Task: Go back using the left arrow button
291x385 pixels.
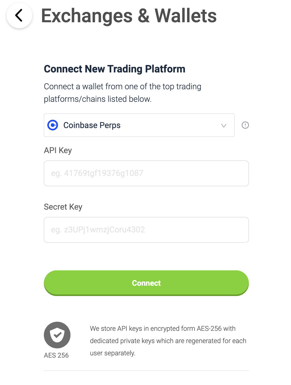Action: point(19,15)
